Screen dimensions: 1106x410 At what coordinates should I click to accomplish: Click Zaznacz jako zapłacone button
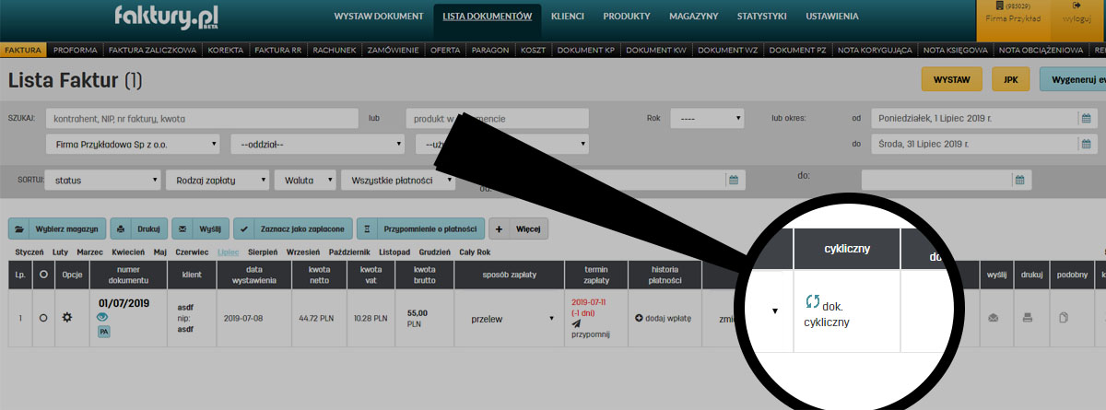click(292, 228)
